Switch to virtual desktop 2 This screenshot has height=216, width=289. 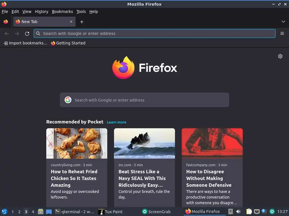pyautogui.click(x=19, y=212)
